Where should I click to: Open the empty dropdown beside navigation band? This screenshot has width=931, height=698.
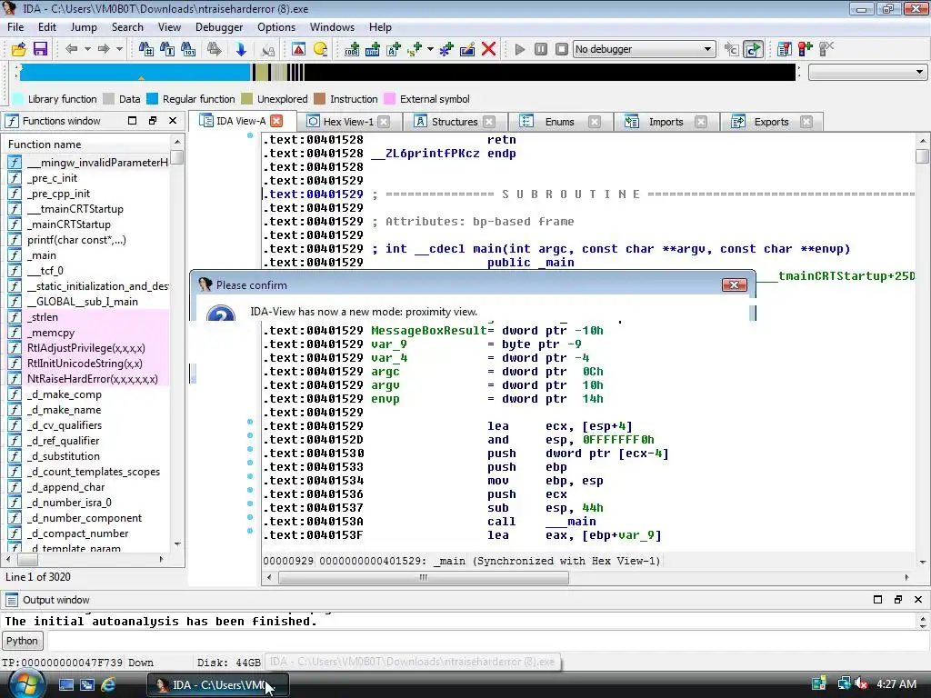[x=867, y=73]
